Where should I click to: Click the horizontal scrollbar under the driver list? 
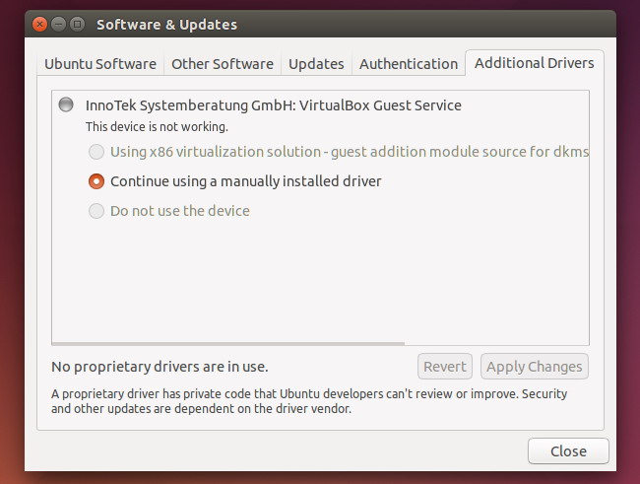click(x=228, y=344)
